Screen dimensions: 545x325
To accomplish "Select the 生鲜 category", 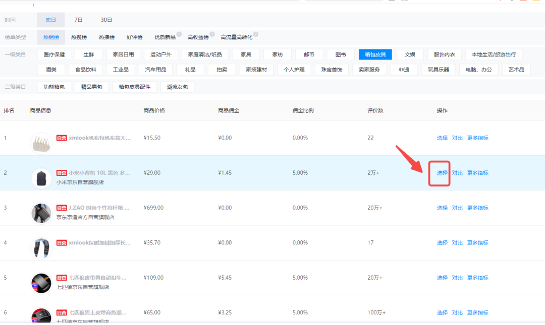I will 88,54.
